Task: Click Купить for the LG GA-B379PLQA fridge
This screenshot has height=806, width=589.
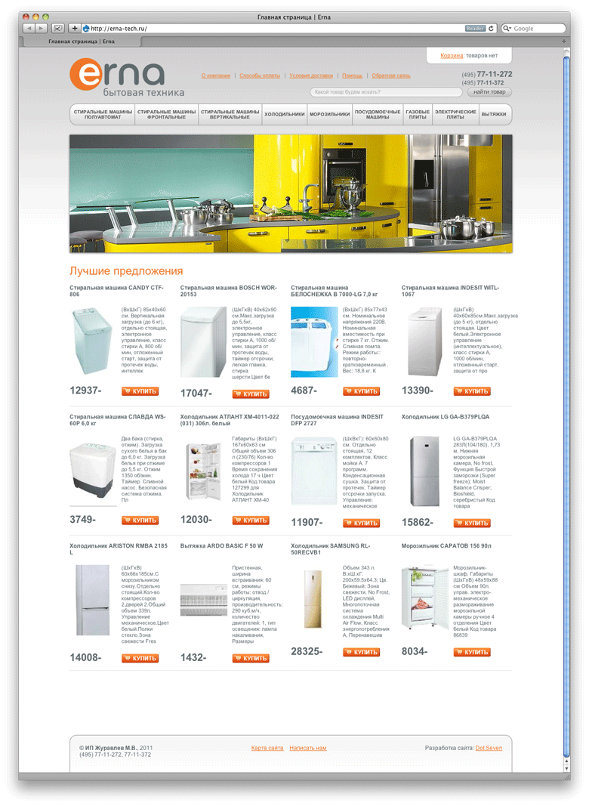Action: [x=472, y=522]
